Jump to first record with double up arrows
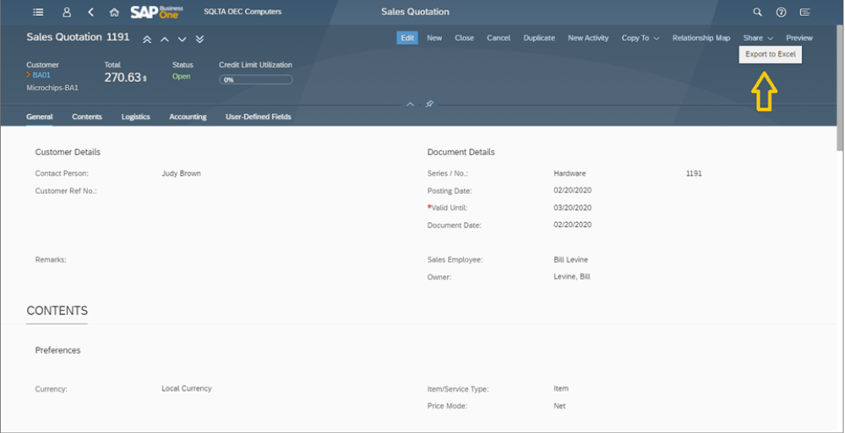The image size is (845, 433). [x=146, y=40]
